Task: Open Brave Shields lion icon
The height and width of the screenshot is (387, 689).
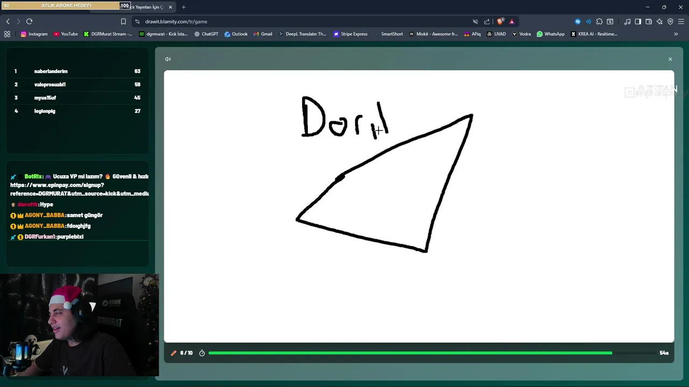Action: tap(500, 21)
